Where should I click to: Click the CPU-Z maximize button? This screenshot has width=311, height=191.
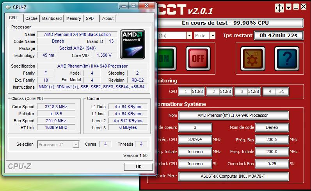pos(133,6)
